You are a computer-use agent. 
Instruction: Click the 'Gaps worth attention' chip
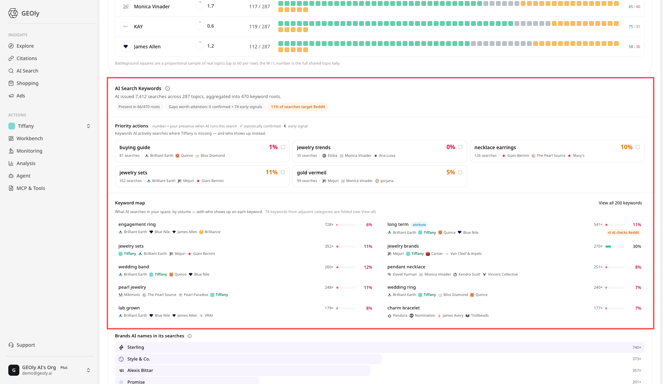(215, 107)
